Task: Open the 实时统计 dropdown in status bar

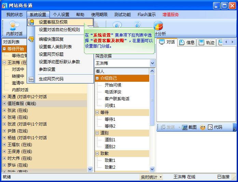Action: [x=160, y=177]
